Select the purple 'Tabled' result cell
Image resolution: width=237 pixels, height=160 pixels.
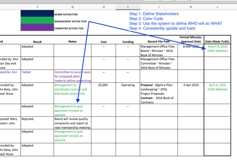(37, 76)
